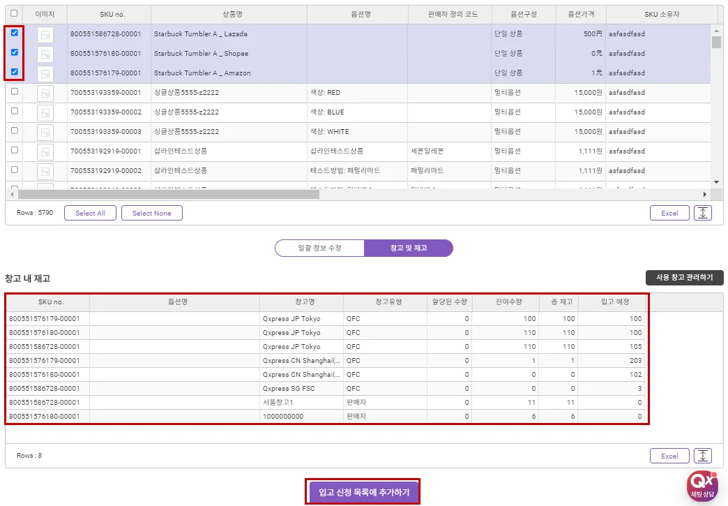Open 사용 창고 관리하기
Viewport: 728px width, 506px height.
pos(684,278)
